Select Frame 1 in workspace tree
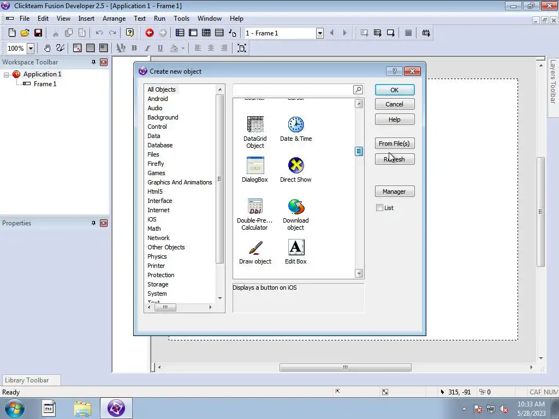Viewport: 559px width, 419px height. (x=45, y=83)
